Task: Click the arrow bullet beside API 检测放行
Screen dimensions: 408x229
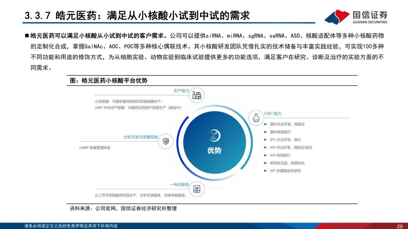Action: coord(266,155)
